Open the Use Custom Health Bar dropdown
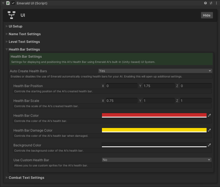The image size is (220, 187). coord(156,160)
